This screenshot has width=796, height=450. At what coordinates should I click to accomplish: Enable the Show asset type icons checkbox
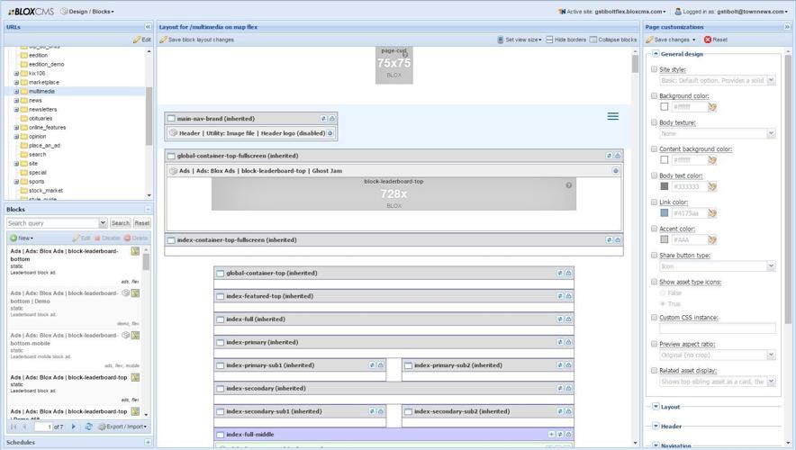654,282
